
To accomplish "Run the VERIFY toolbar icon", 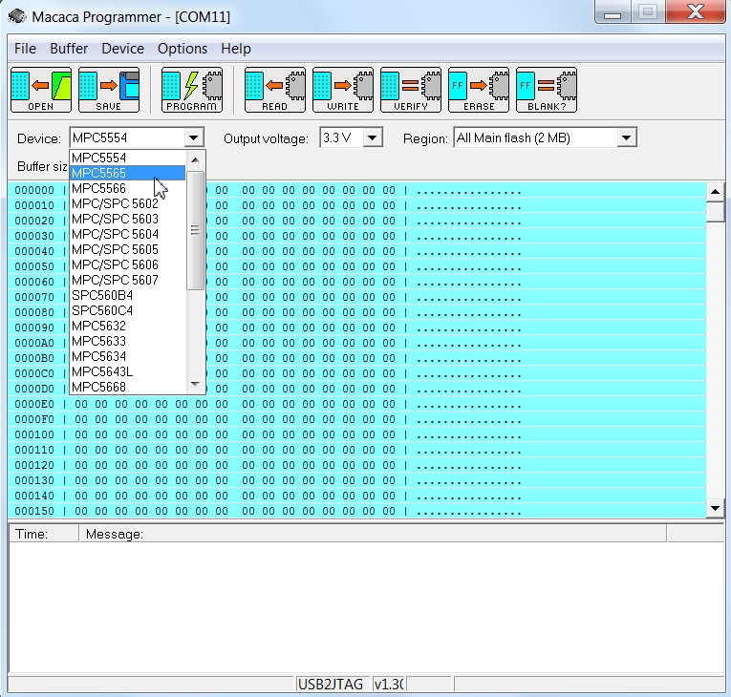I will point(411,90).
